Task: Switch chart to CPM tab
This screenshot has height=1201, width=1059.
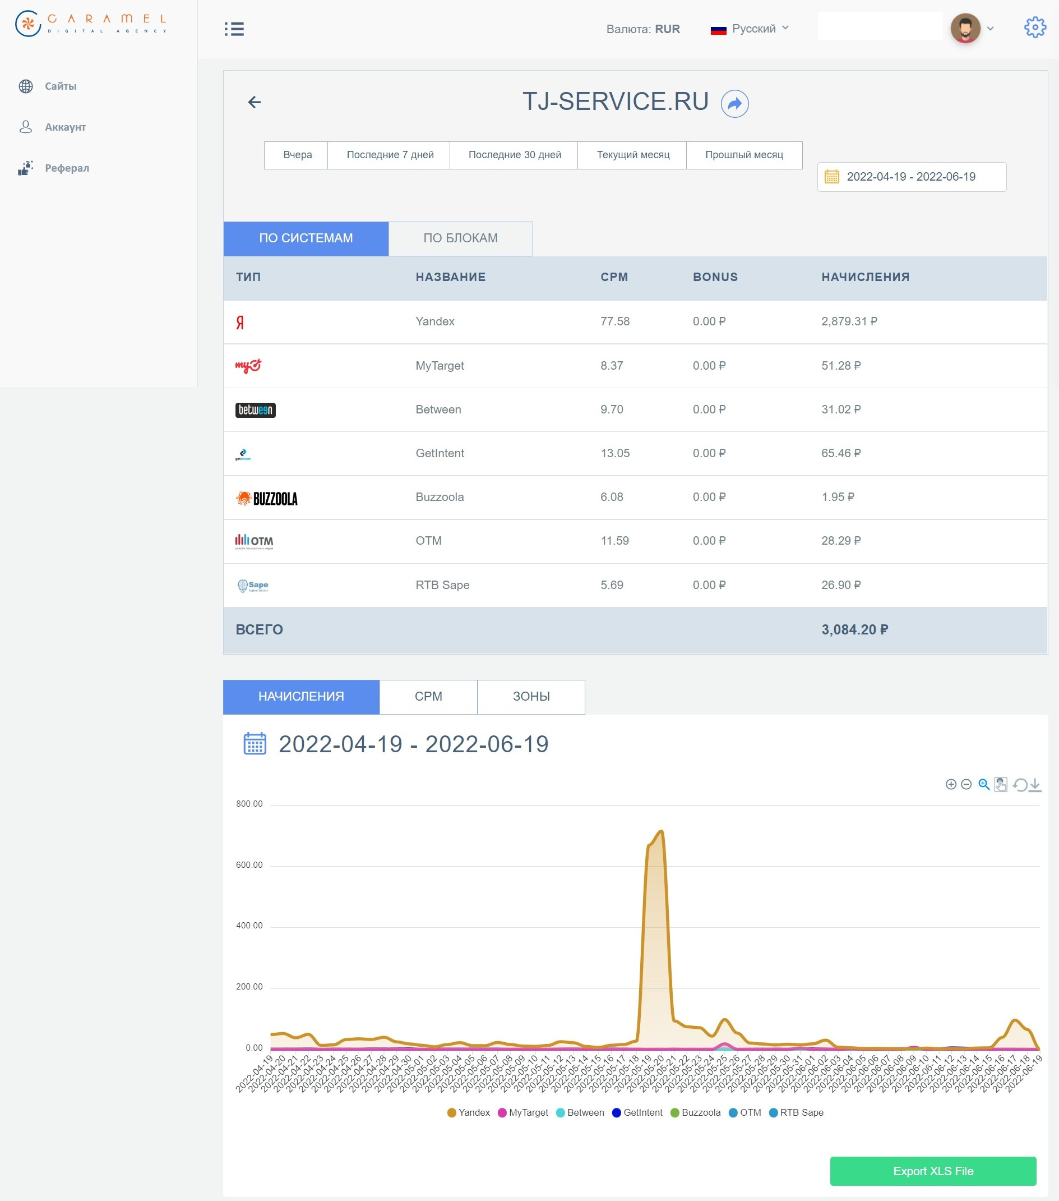Action: tap(428, 697)
